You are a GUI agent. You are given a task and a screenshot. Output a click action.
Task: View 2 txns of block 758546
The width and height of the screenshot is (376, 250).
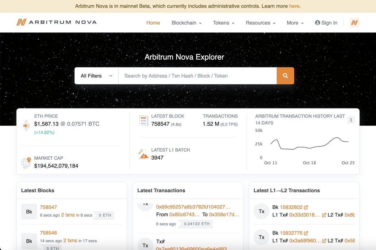70,241
